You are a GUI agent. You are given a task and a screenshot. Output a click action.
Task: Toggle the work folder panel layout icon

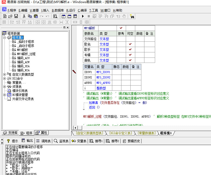click(x=63, y=16)
